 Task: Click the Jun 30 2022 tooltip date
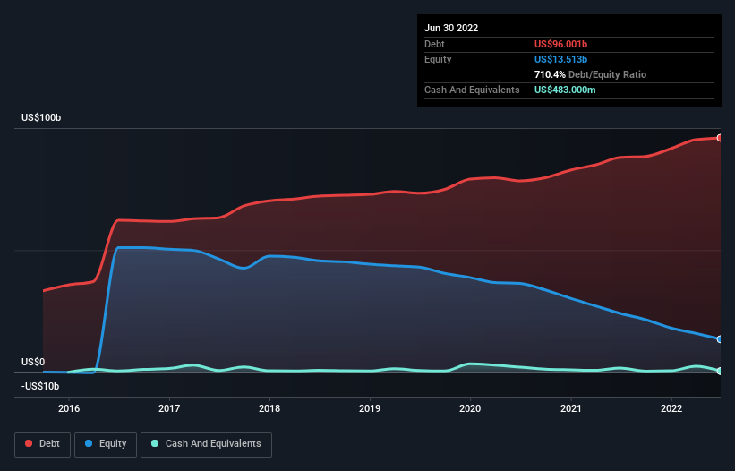click(451, 28)
